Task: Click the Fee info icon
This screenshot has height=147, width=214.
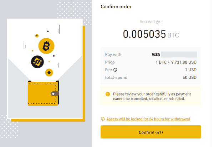Action: (115, 70)
